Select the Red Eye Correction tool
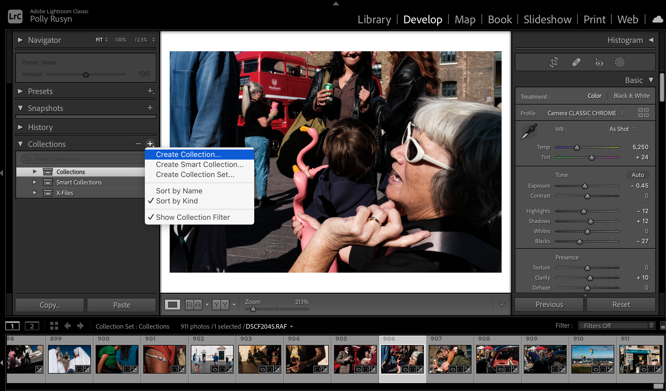666x391 pixels. point(599,62)
